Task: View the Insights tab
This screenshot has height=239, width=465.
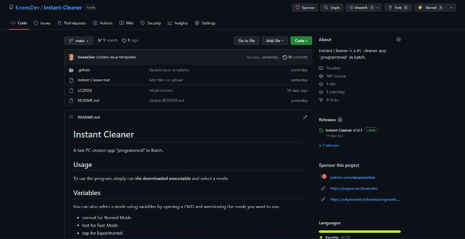Action: point(178,23)
